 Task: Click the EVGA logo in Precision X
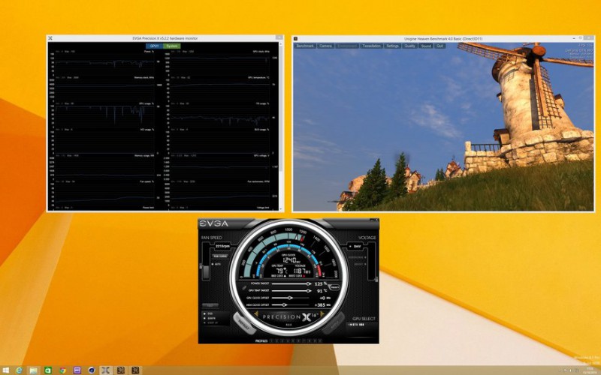pyautogui.click(x=213, y=223)
